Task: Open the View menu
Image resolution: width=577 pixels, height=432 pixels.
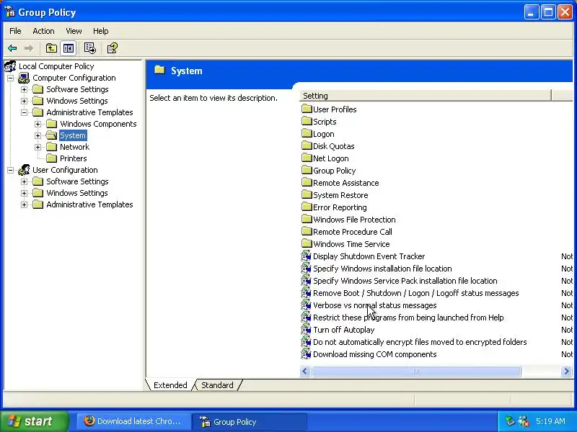Action: [x=74, y=31]
